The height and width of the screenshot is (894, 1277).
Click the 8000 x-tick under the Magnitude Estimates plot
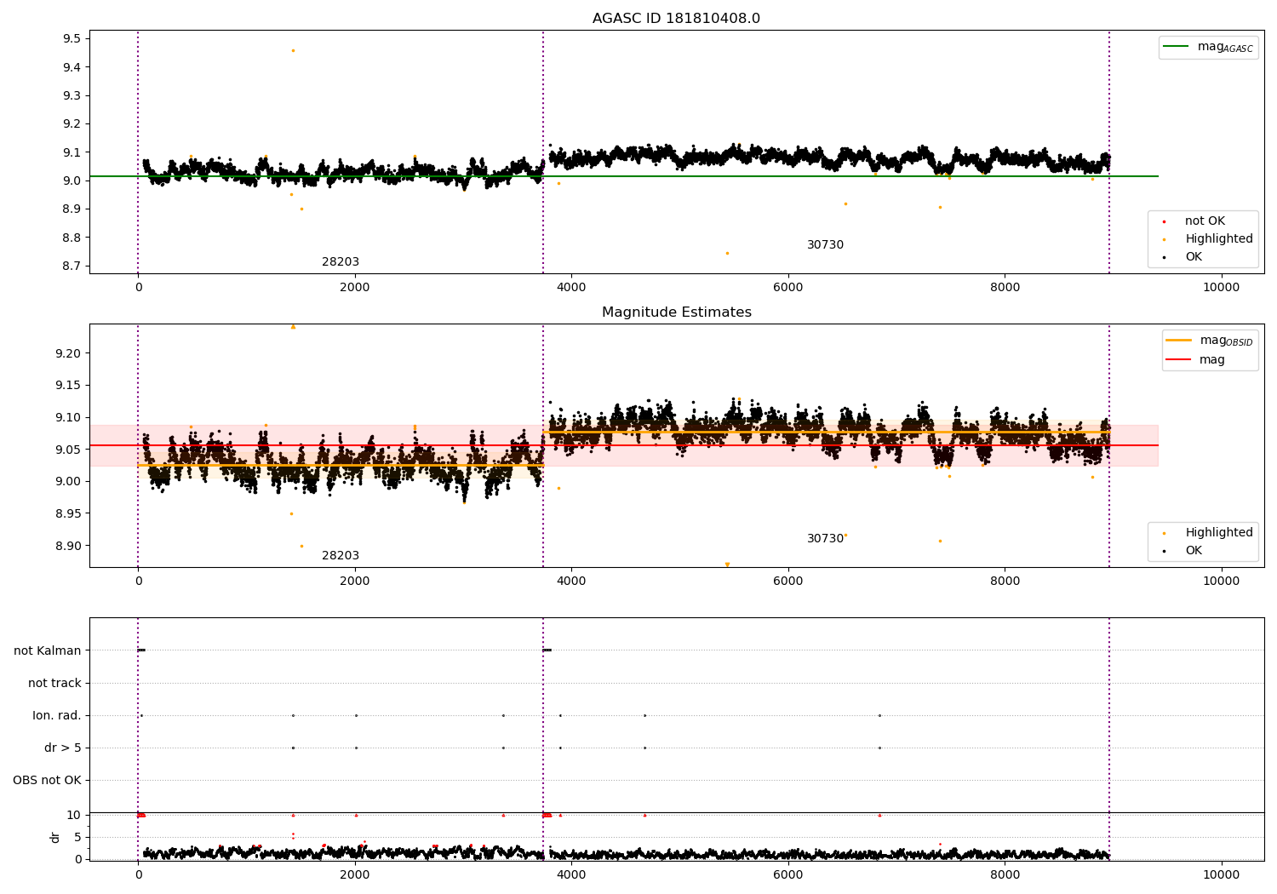[x=1005, y=581]
